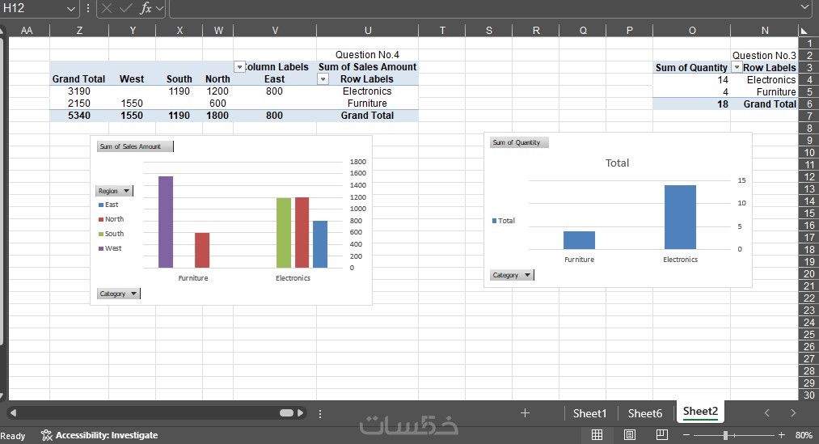Click the name box options dots

88,8
